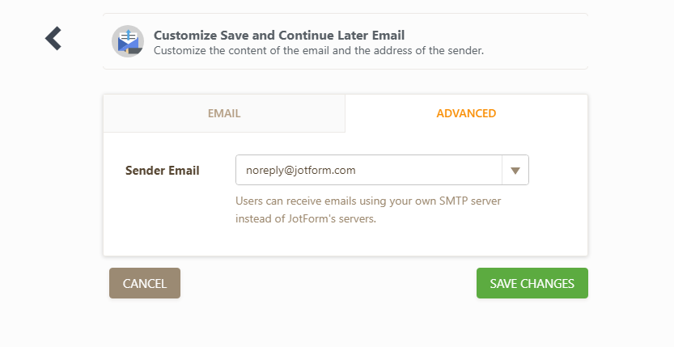The width and height of the screenshot is (674, 347).
Task: Click the circular mail icon beside title
Action: point(128,41)
